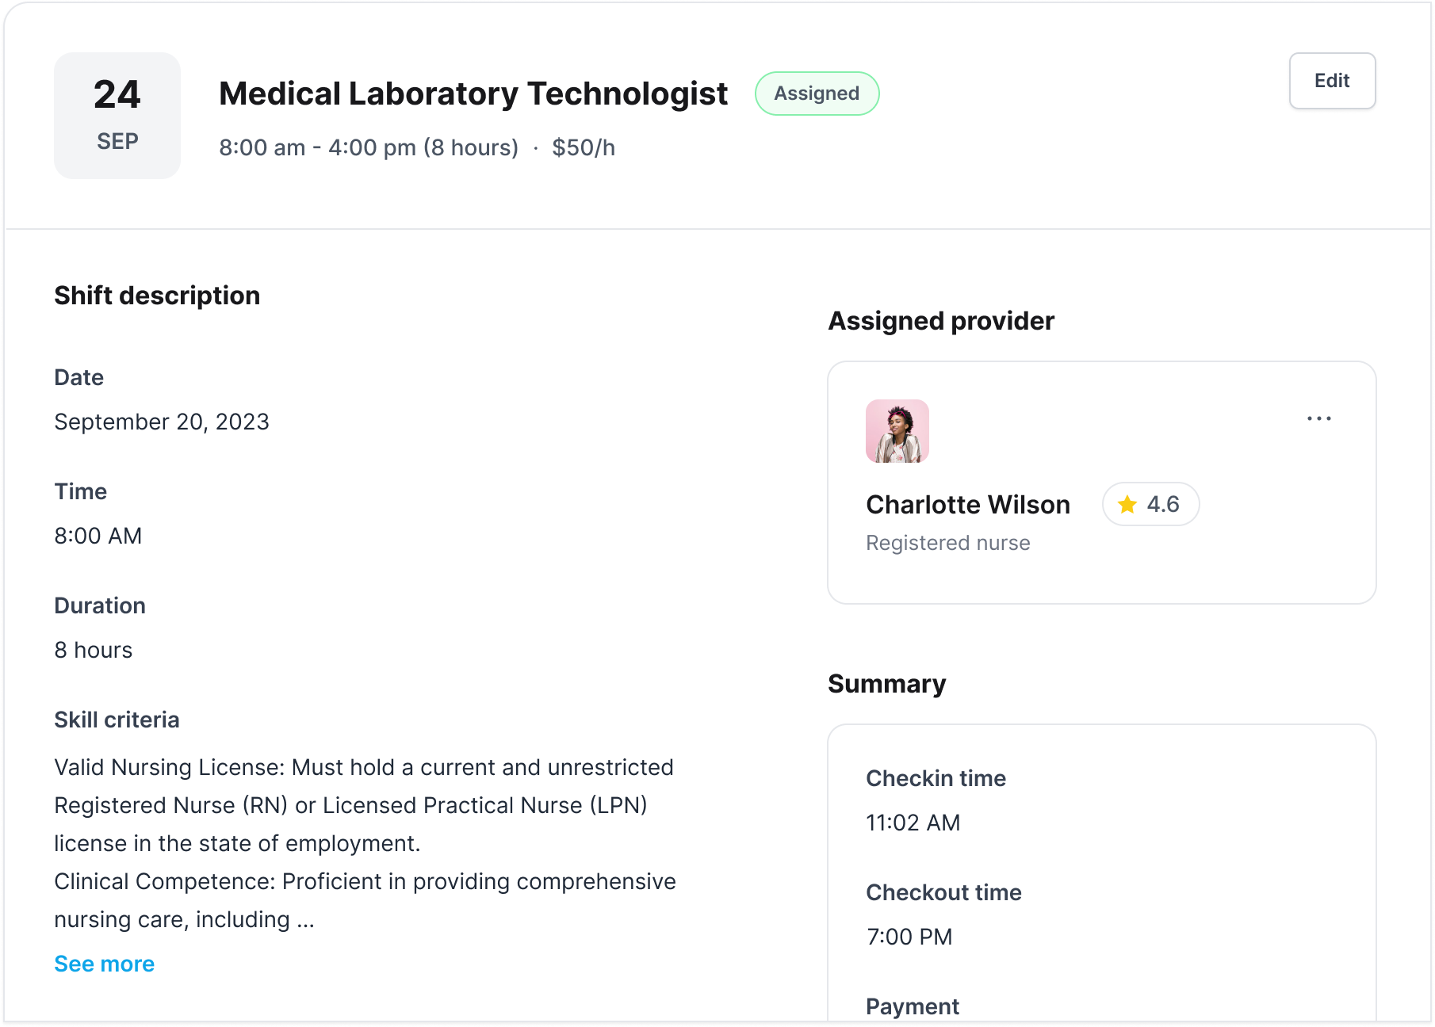This screenshot has width=1435, height=1027.
Task: Click the Edit button
Action: point(1332,81)
